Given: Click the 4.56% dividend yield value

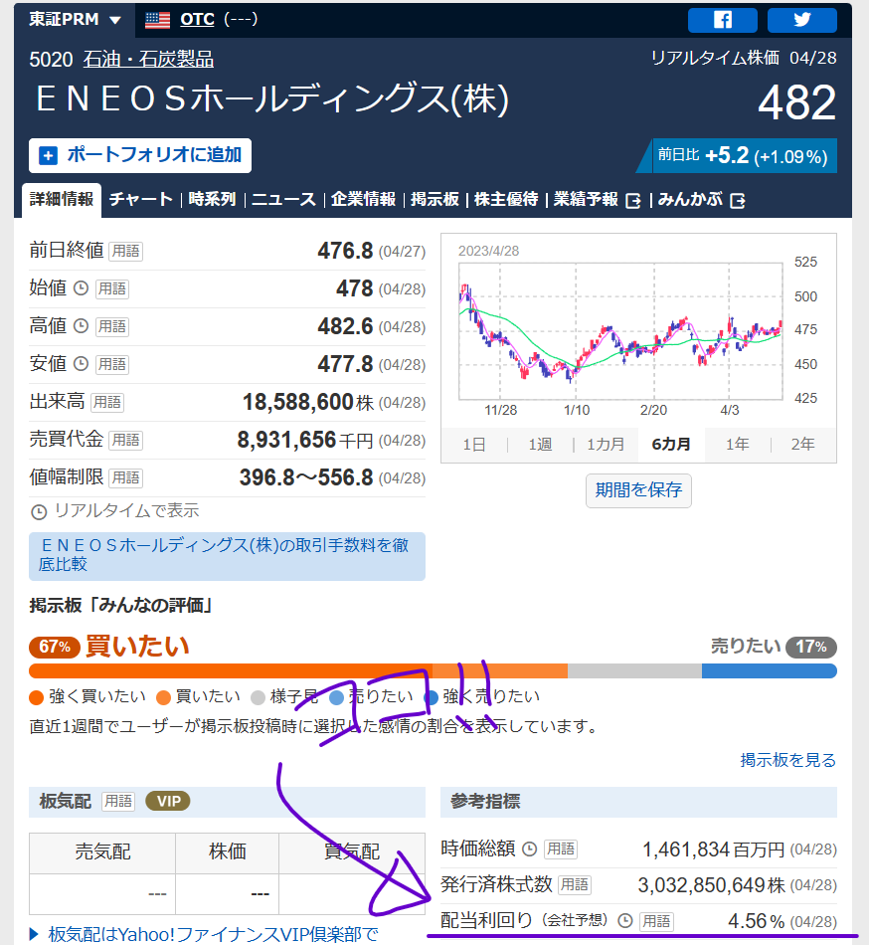Looking at the screenshot, I should (x=756, y=921).
